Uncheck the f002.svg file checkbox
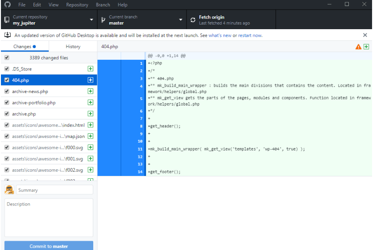The width and height of the screenshot is (373, 250). [7, 170]
